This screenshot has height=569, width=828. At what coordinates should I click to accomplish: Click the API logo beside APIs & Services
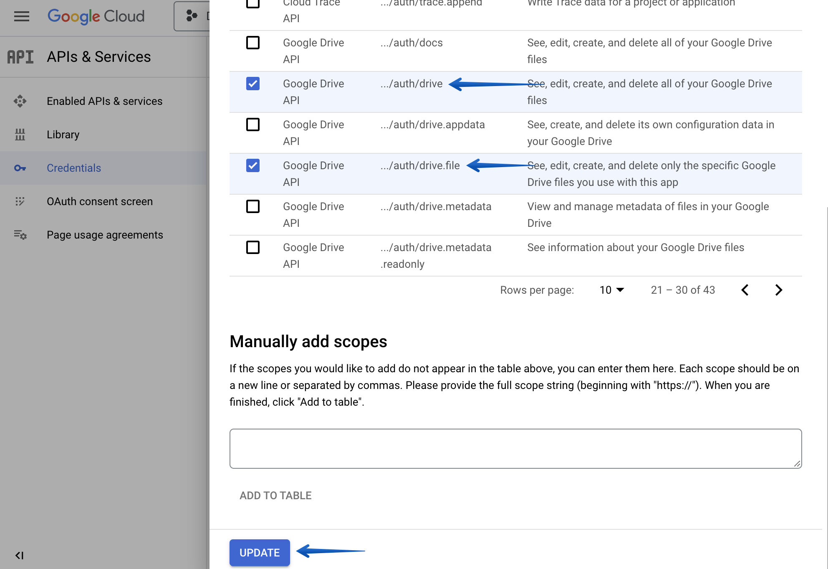coord(20,57)
